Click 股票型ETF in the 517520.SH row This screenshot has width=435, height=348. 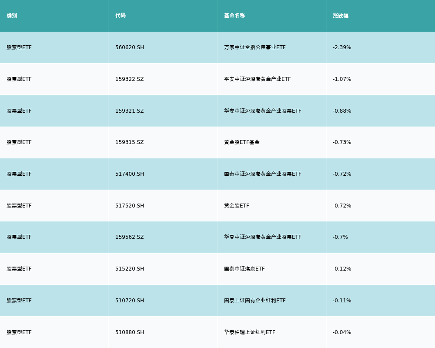point(19,206)
